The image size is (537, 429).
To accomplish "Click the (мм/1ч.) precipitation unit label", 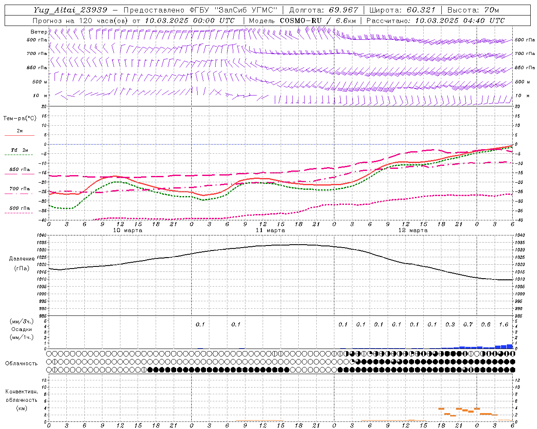I will (x=22, y=337).
